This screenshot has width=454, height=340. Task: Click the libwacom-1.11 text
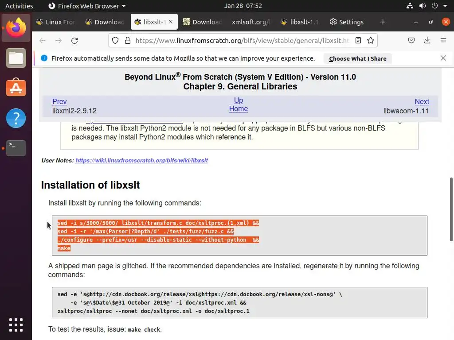[406, 111]
